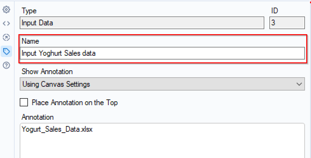Click the 'ID' label heading
This screenshot has height=158, width=311.
pos(274,11)
